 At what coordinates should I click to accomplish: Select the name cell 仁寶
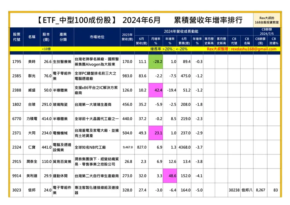32,147
